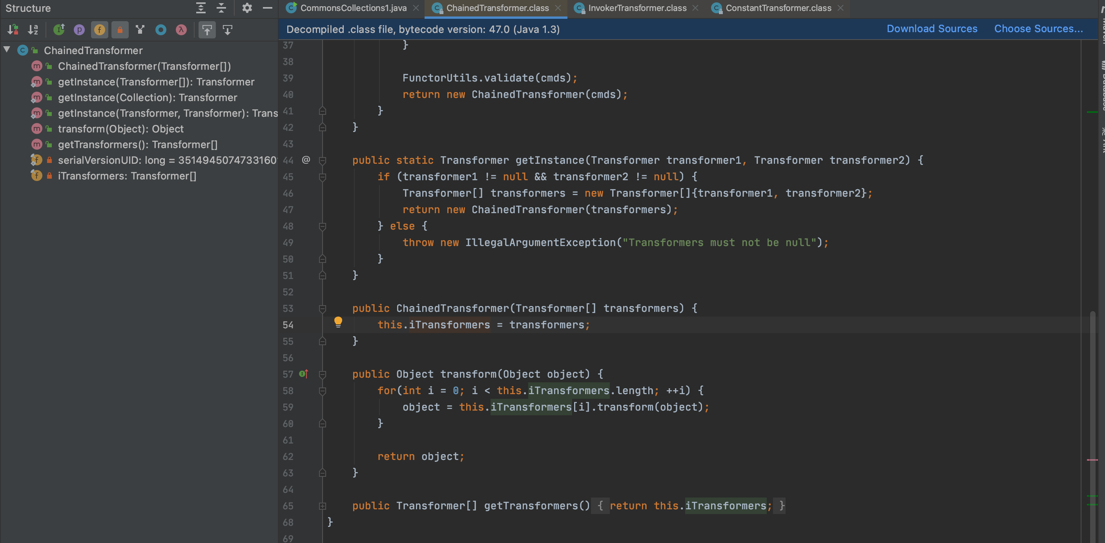Toggle Show Fields filter icon
Viewport: 1105px width, 543px height.
(x=100, y=29)
